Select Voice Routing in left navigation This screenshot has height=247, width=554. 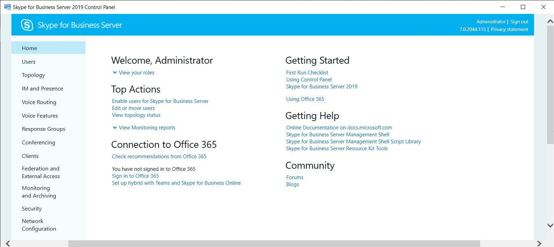coord(39,102)
